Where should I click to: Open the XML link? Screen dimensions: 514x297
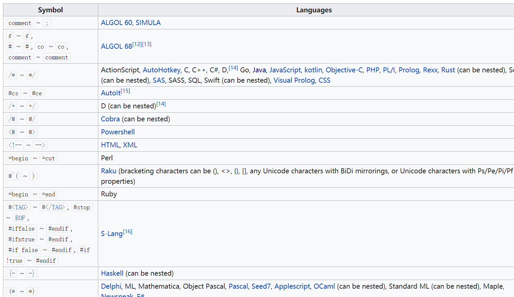(130, 145)
